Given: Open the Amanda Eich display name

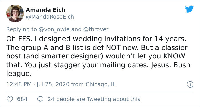Looking at the screenshot, I should point(45,10).
